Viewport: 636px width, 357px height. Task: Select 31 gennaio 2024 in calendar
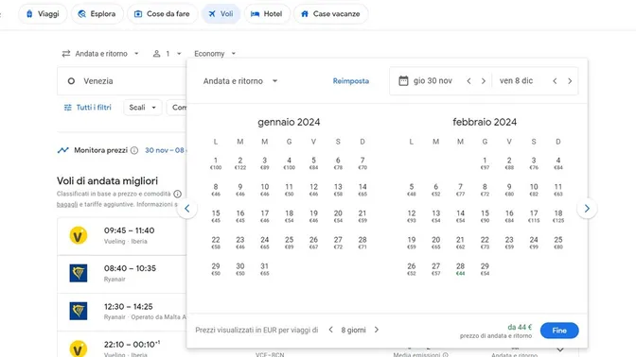coord(264,269)
